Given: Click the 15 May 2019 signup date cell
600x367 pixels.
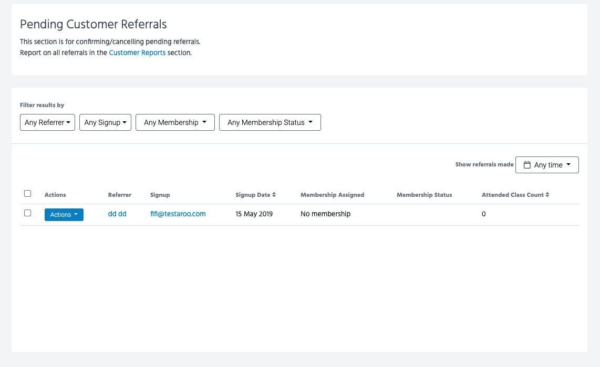Looking at the screenshot, I should pos(254,214).
